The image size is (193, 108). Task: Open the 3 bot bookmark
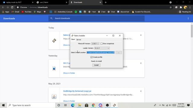(111, 12)
